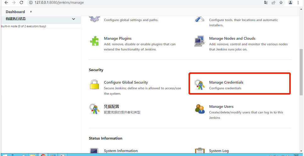
Task: Click the Manage Nodes and Clouds computer icon
Action: 200,41
